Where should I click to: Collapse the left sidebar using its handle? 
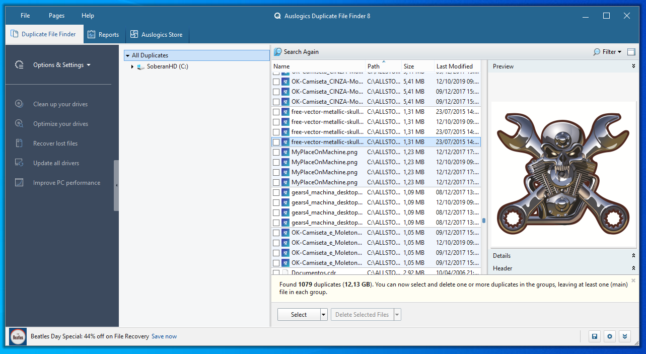(116, 185)
